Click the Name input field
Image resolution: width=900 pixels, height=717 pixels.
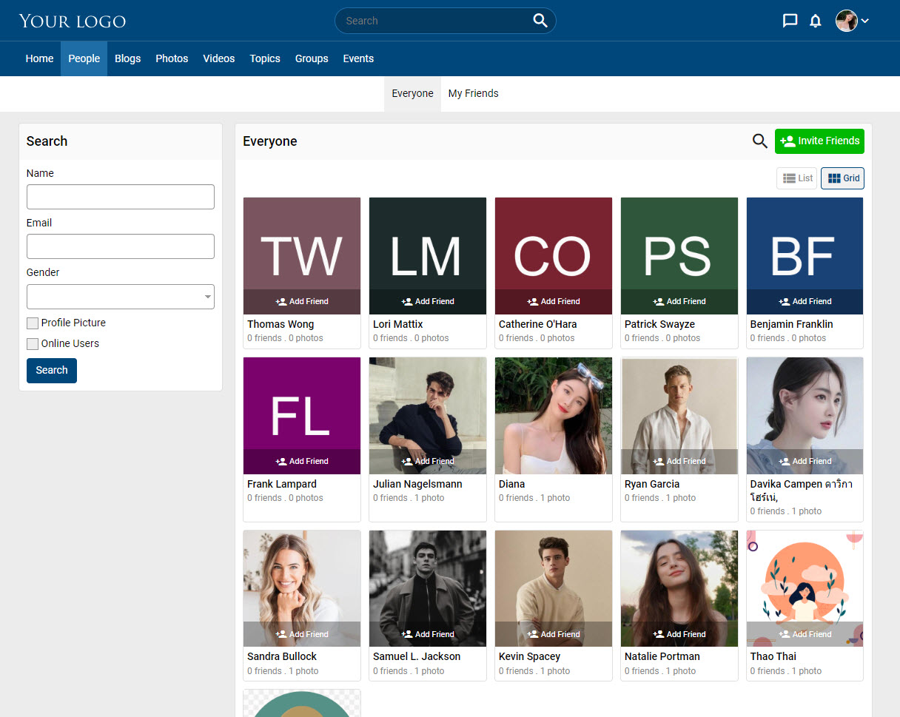click(121, 197)
